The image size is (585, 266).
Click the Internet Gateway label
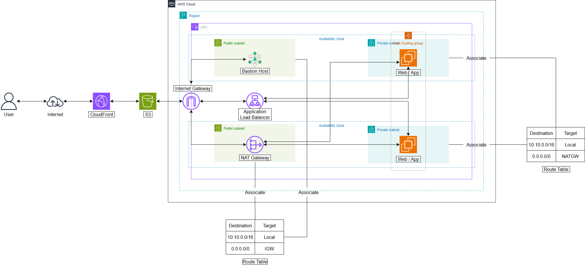click(193, 88)
